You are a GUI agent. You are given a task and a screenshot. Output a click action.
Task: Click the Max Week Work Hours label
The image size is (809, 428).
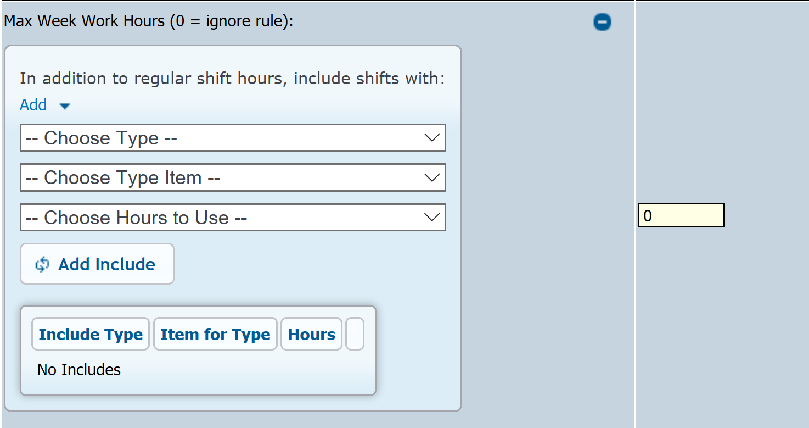click(148, 21)
